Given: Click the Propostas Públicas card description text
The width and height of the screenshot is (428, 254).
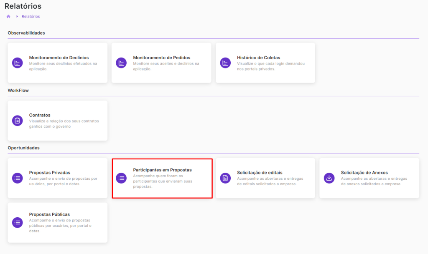Looking at the screenshot, I should (59, 226).
